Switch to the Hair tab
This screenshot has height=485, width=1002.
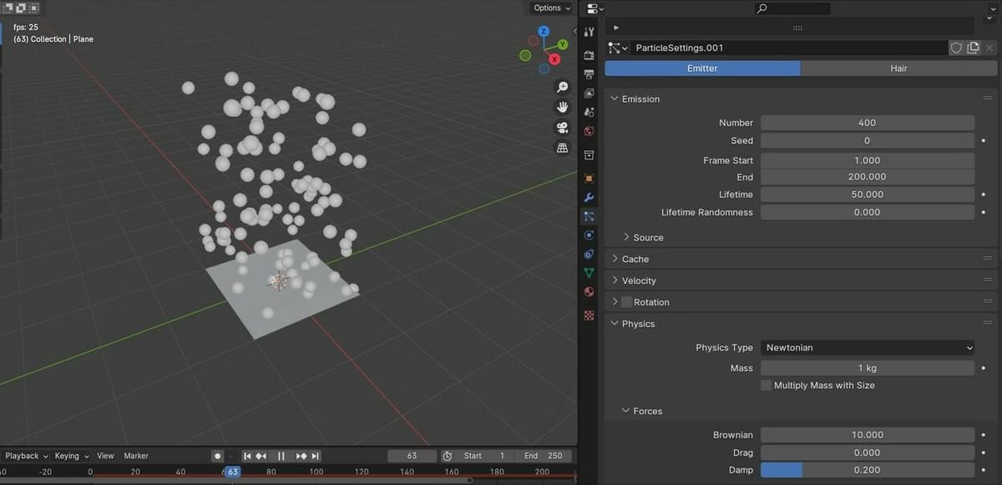pos(898,68)
